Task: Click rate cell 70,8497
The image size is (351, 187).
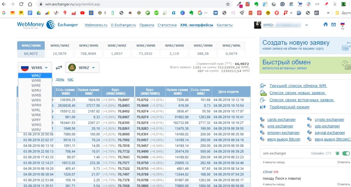Action: coord(123,100)
